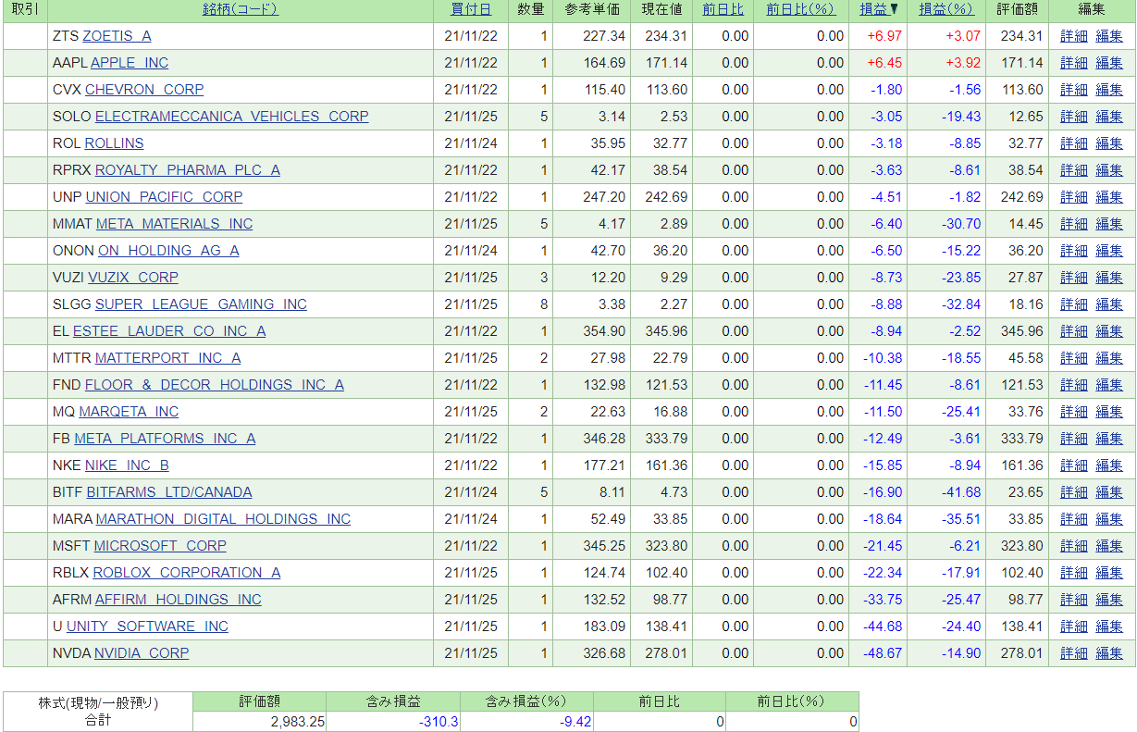This screenshot has height=732, width=1137.
Task: Click 編集 in the META_MATERIALS_INC row
Action: point(1109,224)
